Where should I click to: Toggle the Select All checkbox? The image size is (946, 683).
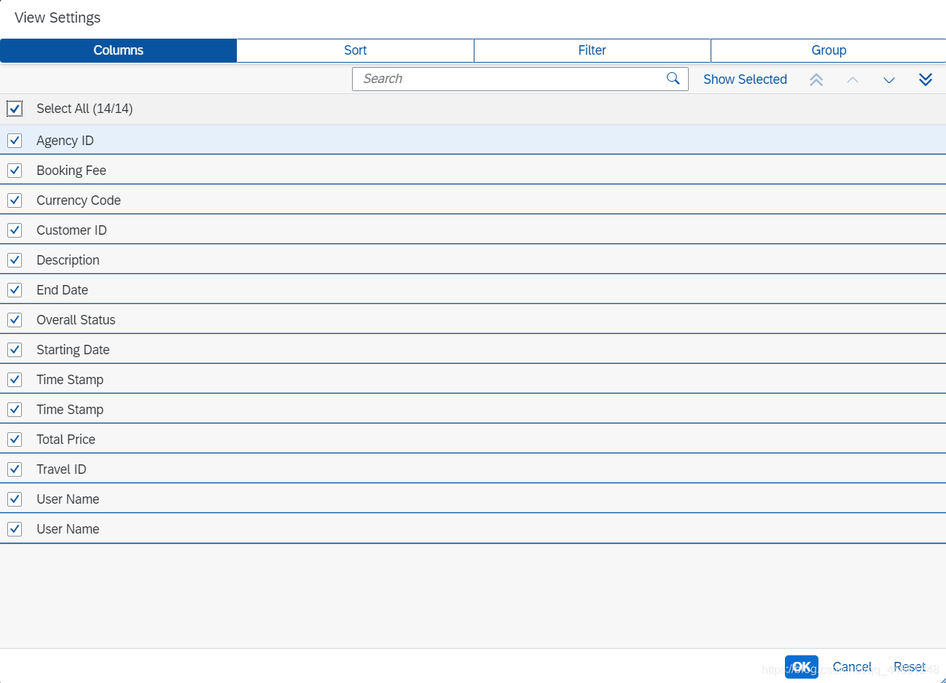[15, 109]
